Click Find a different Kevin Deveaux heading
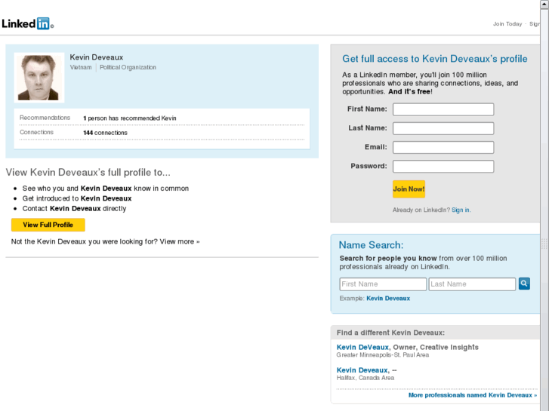The image size is (549, 411). 390,333
